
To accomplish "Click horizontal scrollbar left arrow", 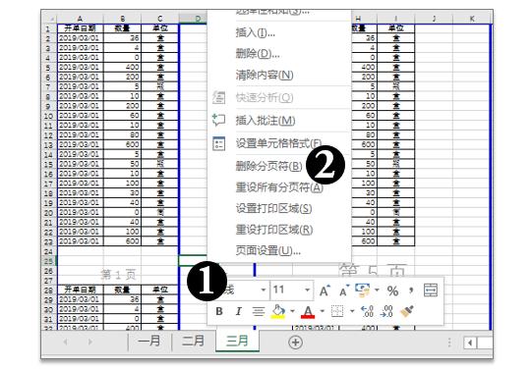I will [470, 343].
